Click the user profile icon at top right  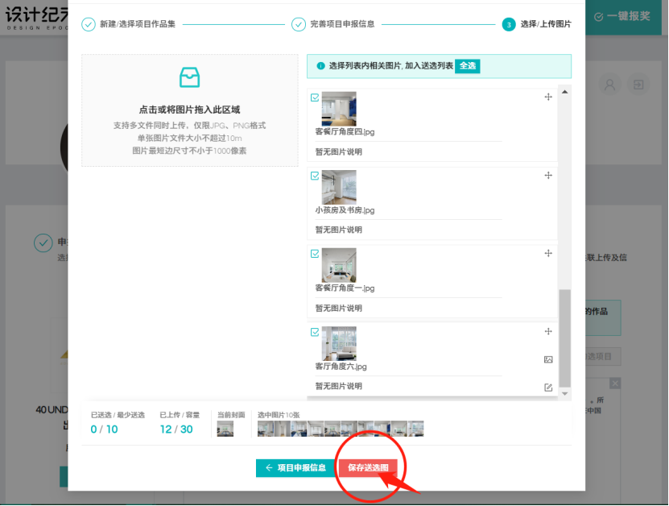coord(609,85)
